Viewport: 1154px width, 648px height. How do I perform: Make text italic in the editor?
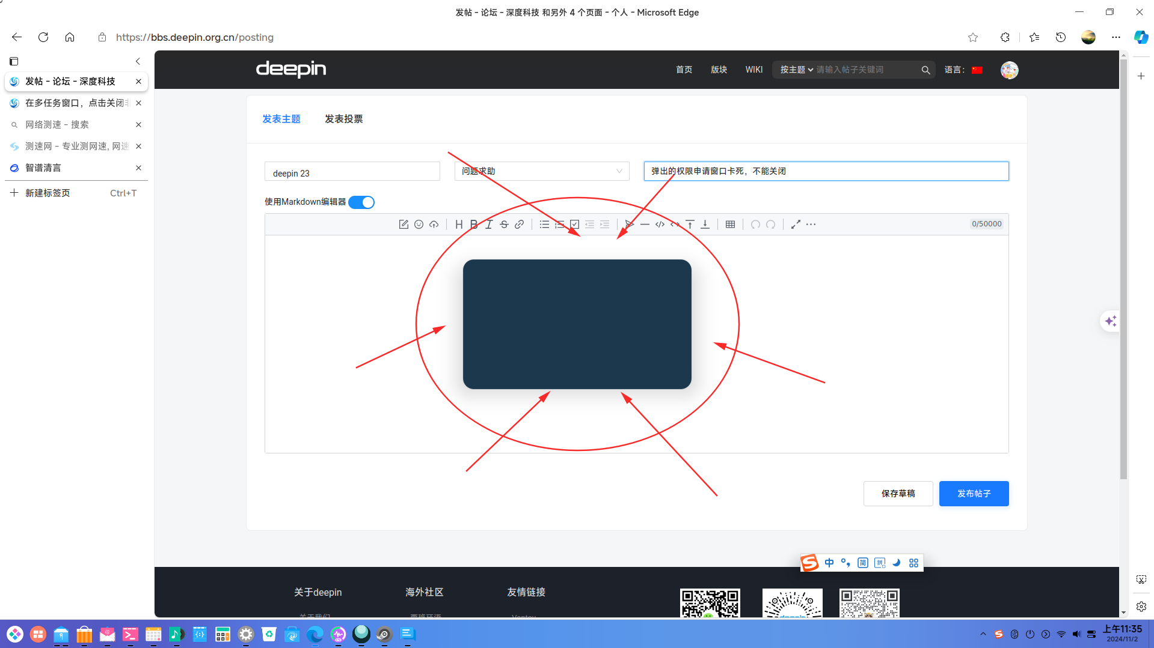[489, 225]
